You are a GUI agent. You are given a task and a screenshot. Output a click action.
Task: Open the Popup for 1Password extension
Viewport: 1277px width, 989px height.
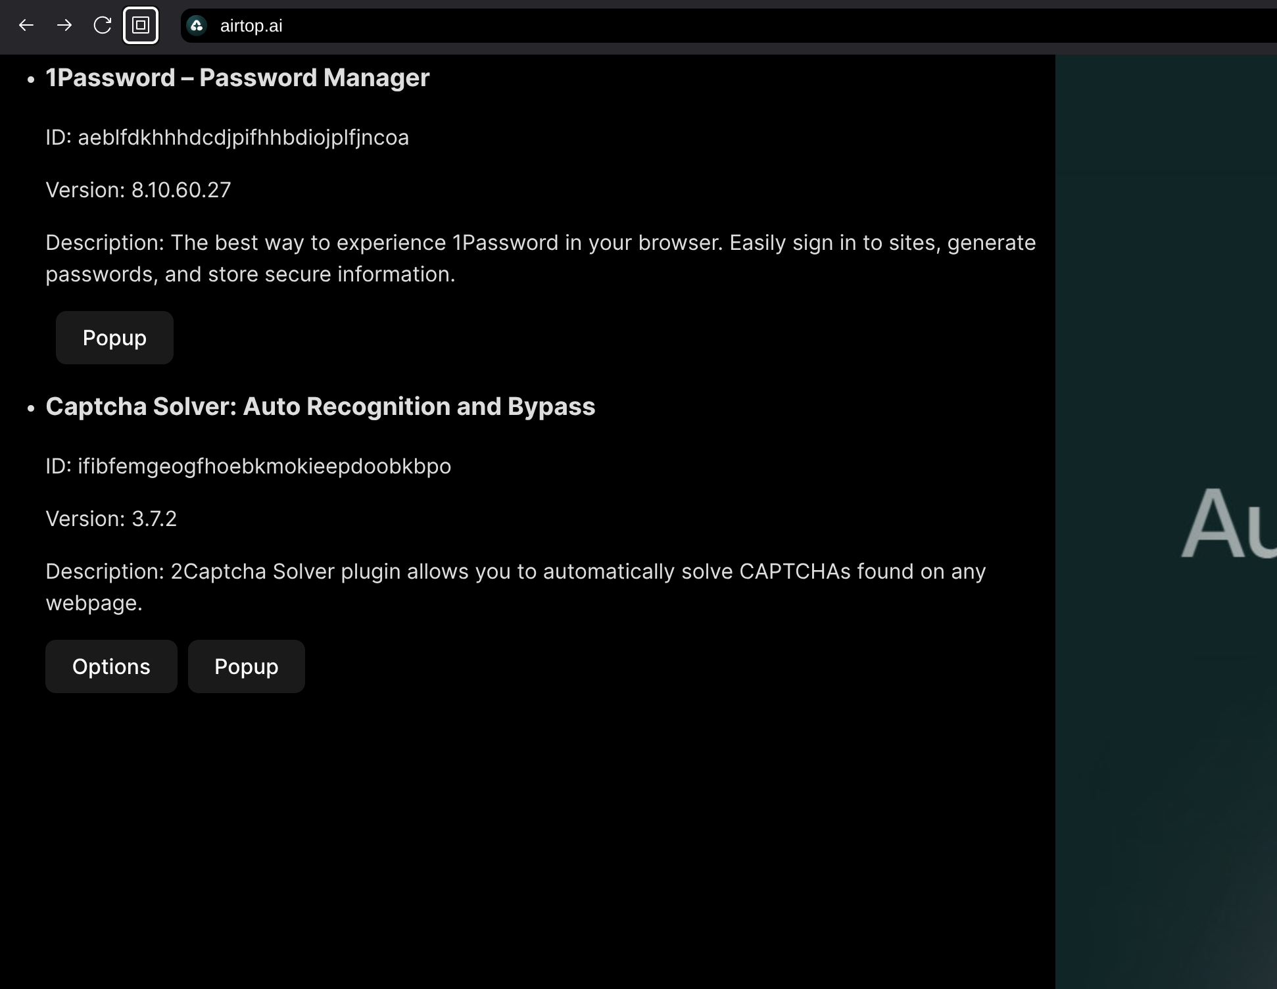coord(114,337)
